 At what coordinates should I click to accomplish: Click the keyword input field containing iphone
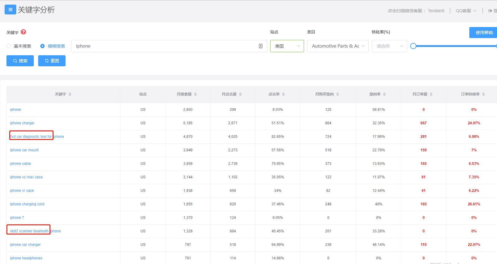(169, 46)
